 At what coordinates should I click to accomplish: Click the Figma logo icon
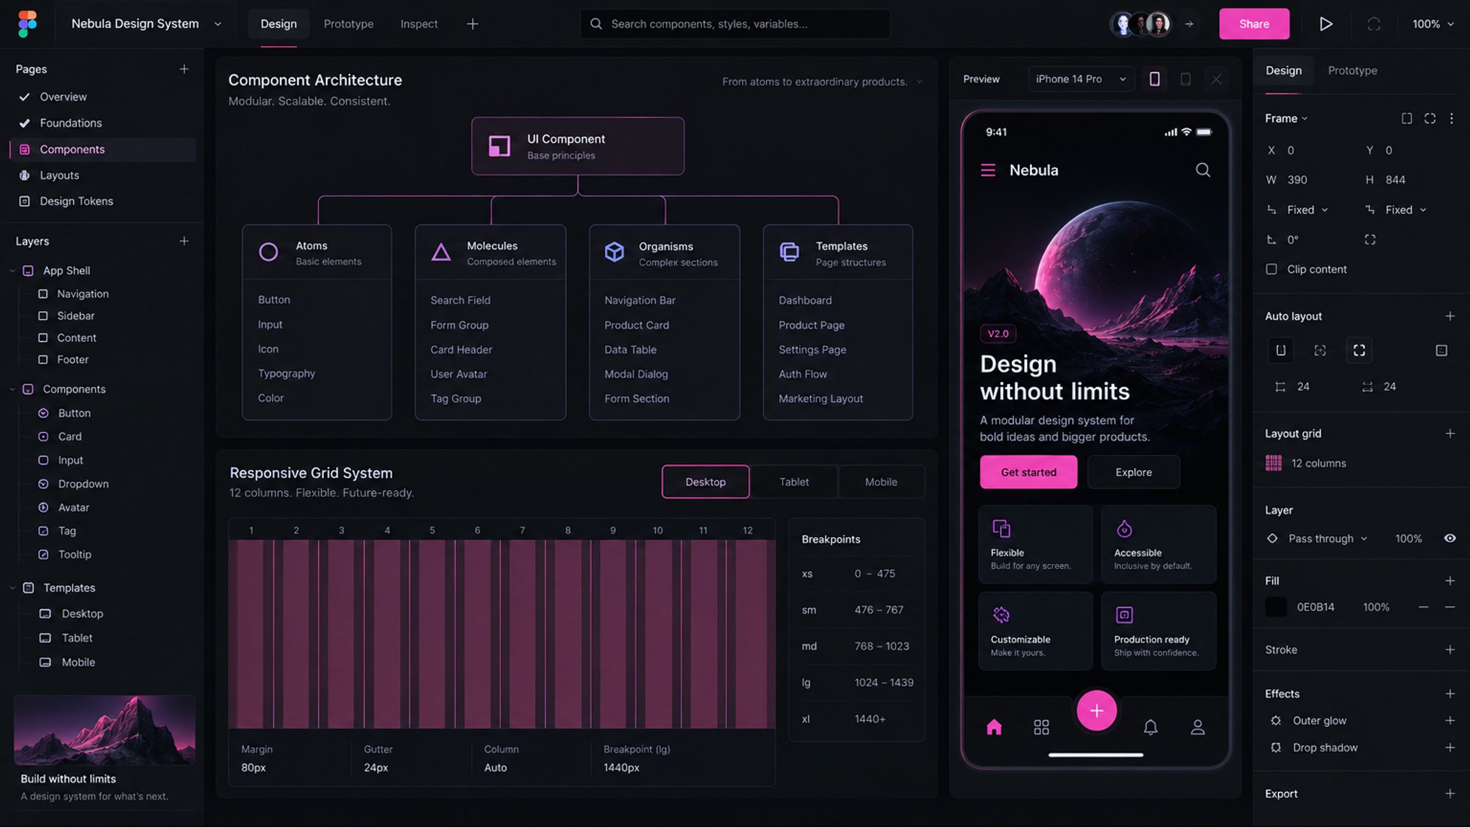point(27,24)
